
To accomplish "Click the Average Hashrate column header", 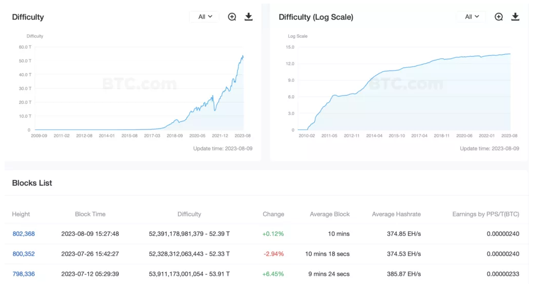I will 396,214.
